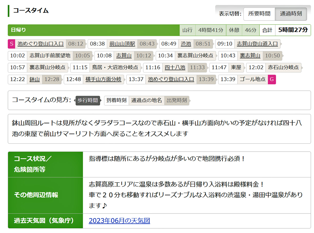Click the 合計 5時間27分 total box
This screenshot has height=233, width=314.
[x=285, y=30]
